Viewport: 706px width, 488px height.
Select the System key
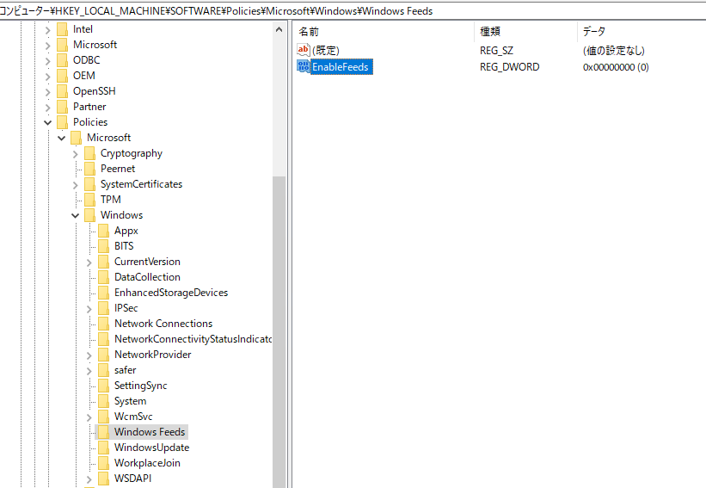pos(130,401)
